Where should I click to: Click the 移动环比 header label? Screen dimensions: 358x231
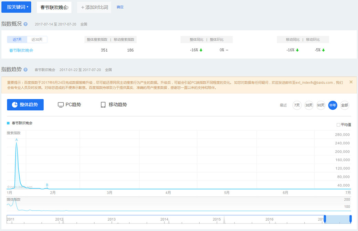313,40
